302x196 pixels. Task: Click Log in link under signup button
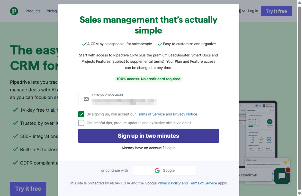(x=170, y=148)
